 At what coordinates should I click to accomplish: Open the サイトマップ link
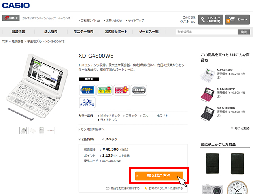136,21
